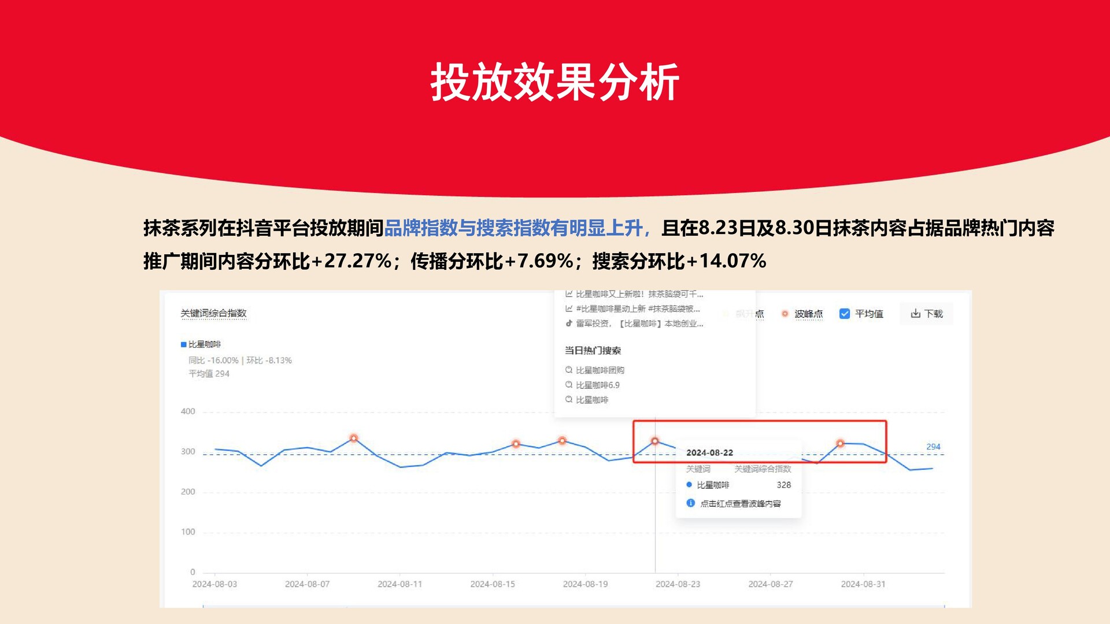Click the peak marker near 2024-08-09

click(354, 438)
